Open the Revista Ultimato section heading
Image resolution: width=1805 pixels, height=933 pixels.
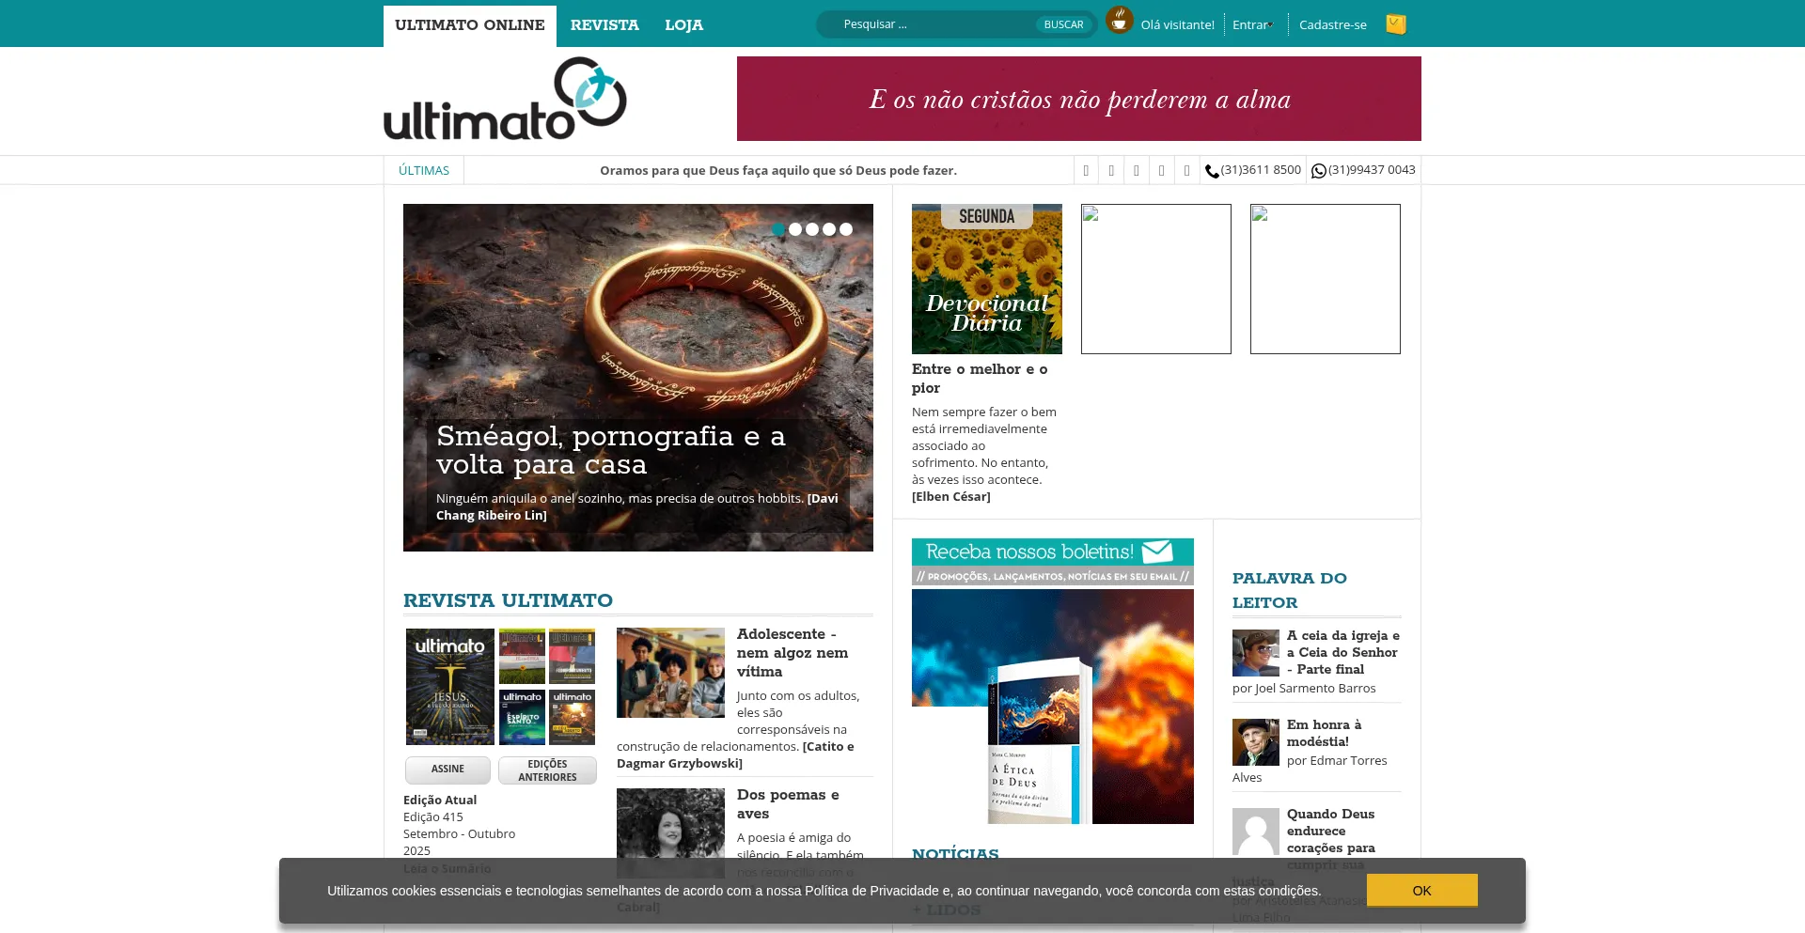508,600
